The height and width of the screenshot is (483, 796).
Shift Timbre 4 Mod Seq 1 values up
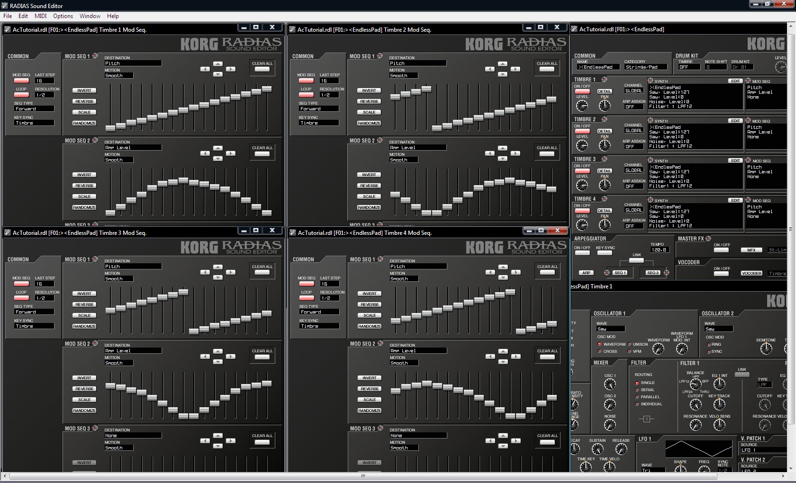[503, 267]
